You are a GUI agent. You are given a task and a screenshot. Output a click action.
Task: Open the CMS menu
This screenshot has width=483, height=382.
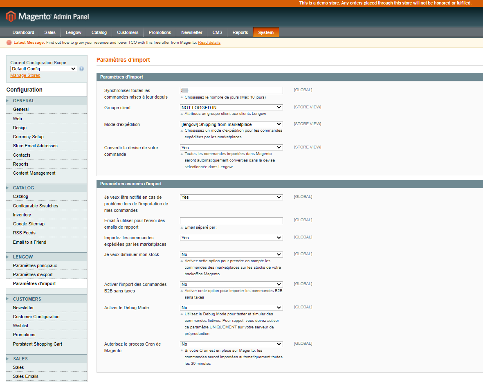[217, 32]
